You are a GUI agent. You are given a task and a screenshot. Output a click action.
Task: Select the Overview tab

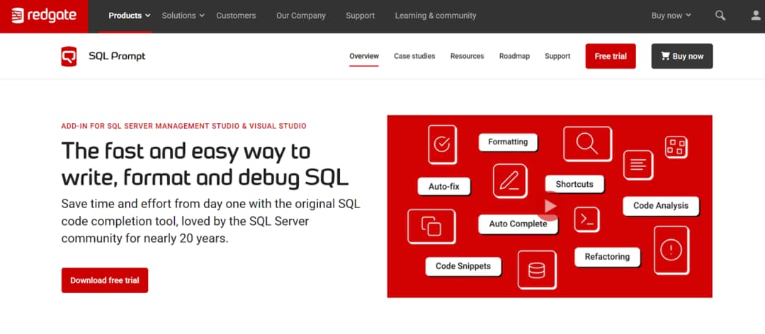(x=364, y=56)
